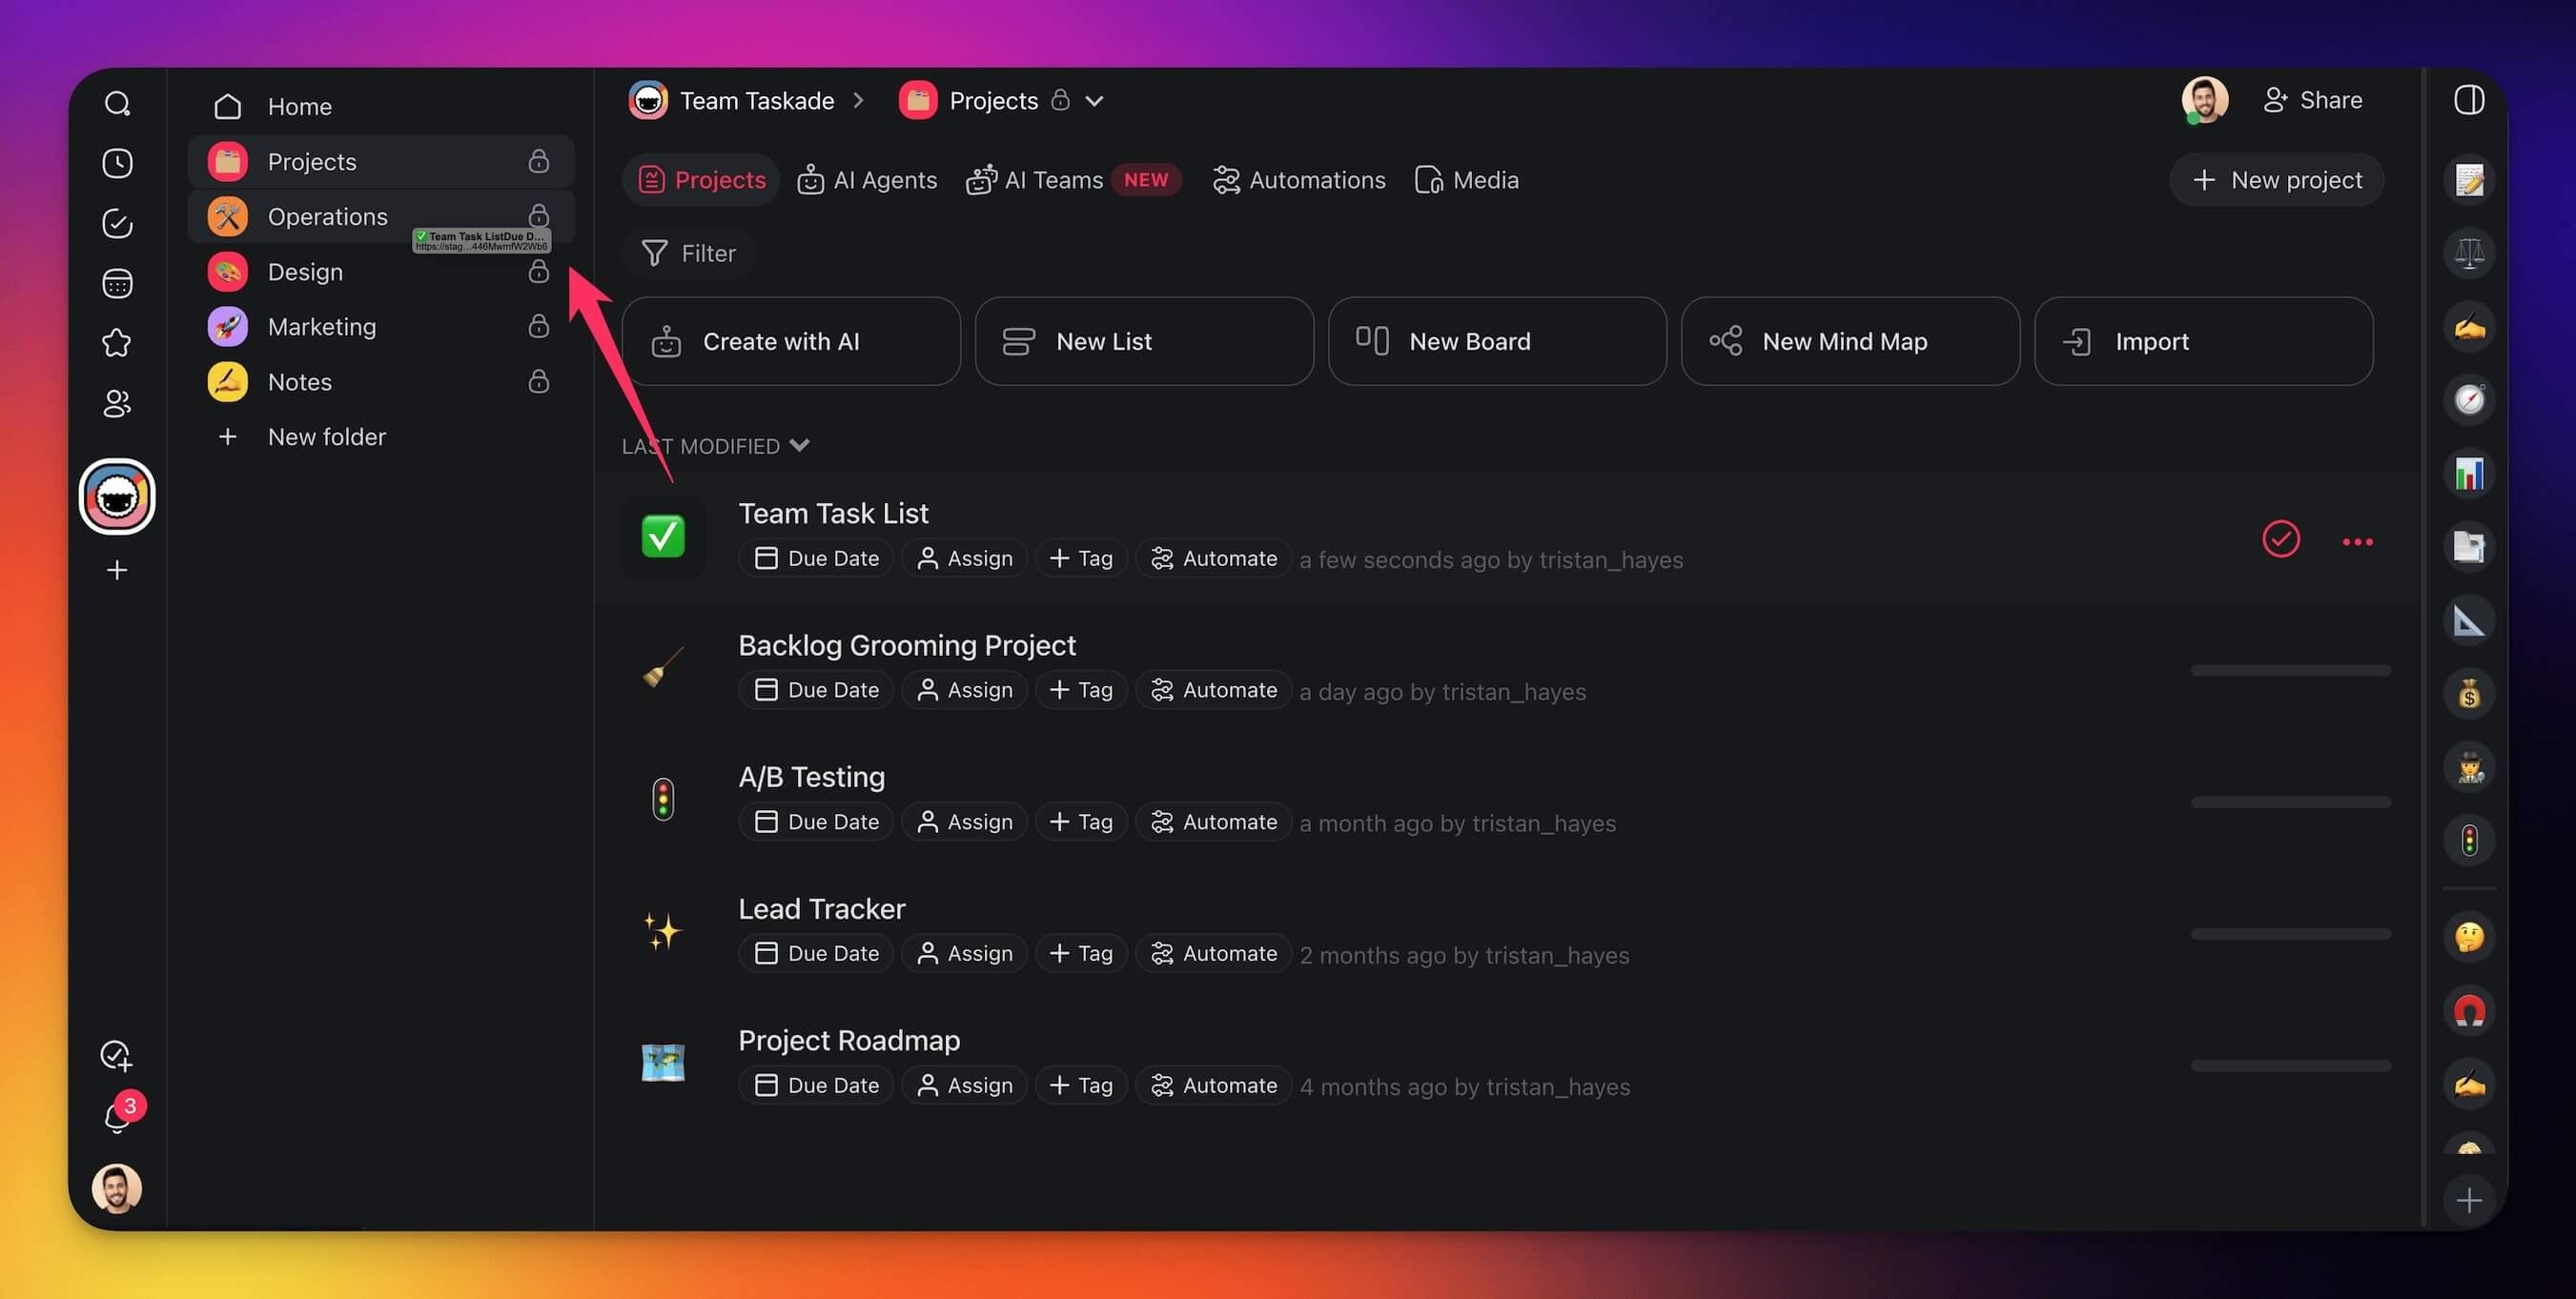Click Backlog Grooming Project progress bar
This screenshot has width=2576, height=1299.
click(x=2290, y=670)
